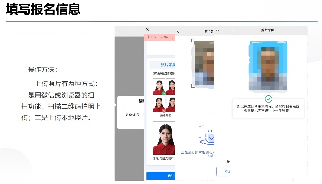
Task: Close the photo detection progress screen
Action: pos(178,32)
